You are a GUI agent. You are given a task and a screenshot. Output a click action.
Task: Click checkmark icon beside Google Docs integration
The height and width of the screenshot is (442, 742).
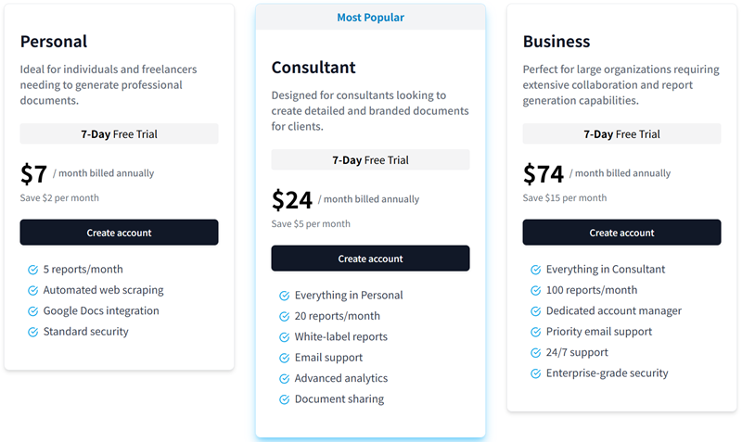click(32, 311)
